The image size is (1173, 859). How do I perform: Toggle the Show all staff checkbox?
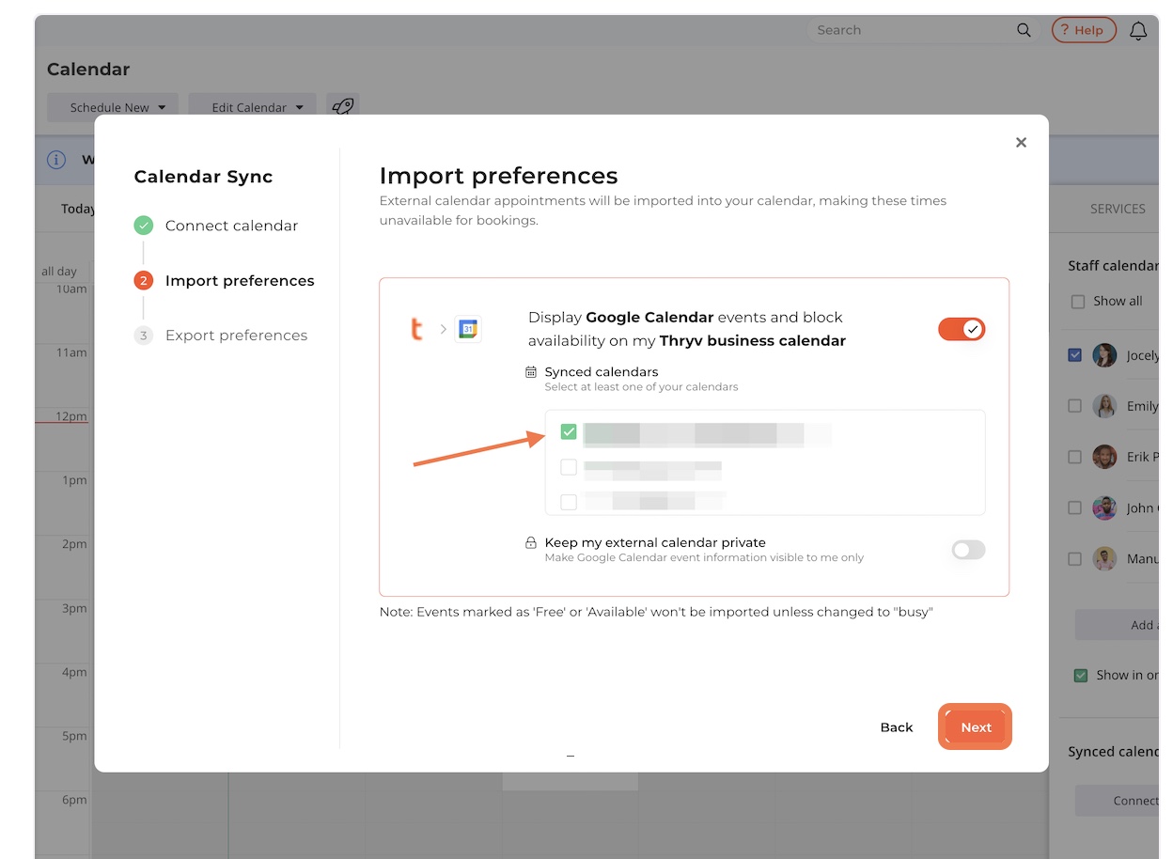click(x=1077, y=302)
